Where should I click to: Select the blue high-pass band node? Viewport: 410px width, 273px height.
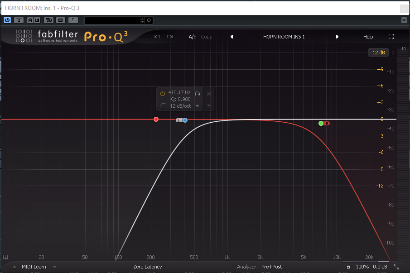185,120
